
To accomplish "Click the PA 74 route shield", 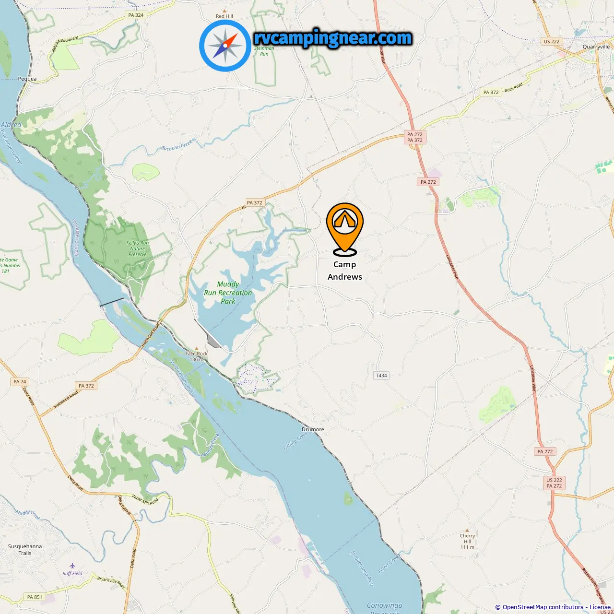I will (20, 382).
